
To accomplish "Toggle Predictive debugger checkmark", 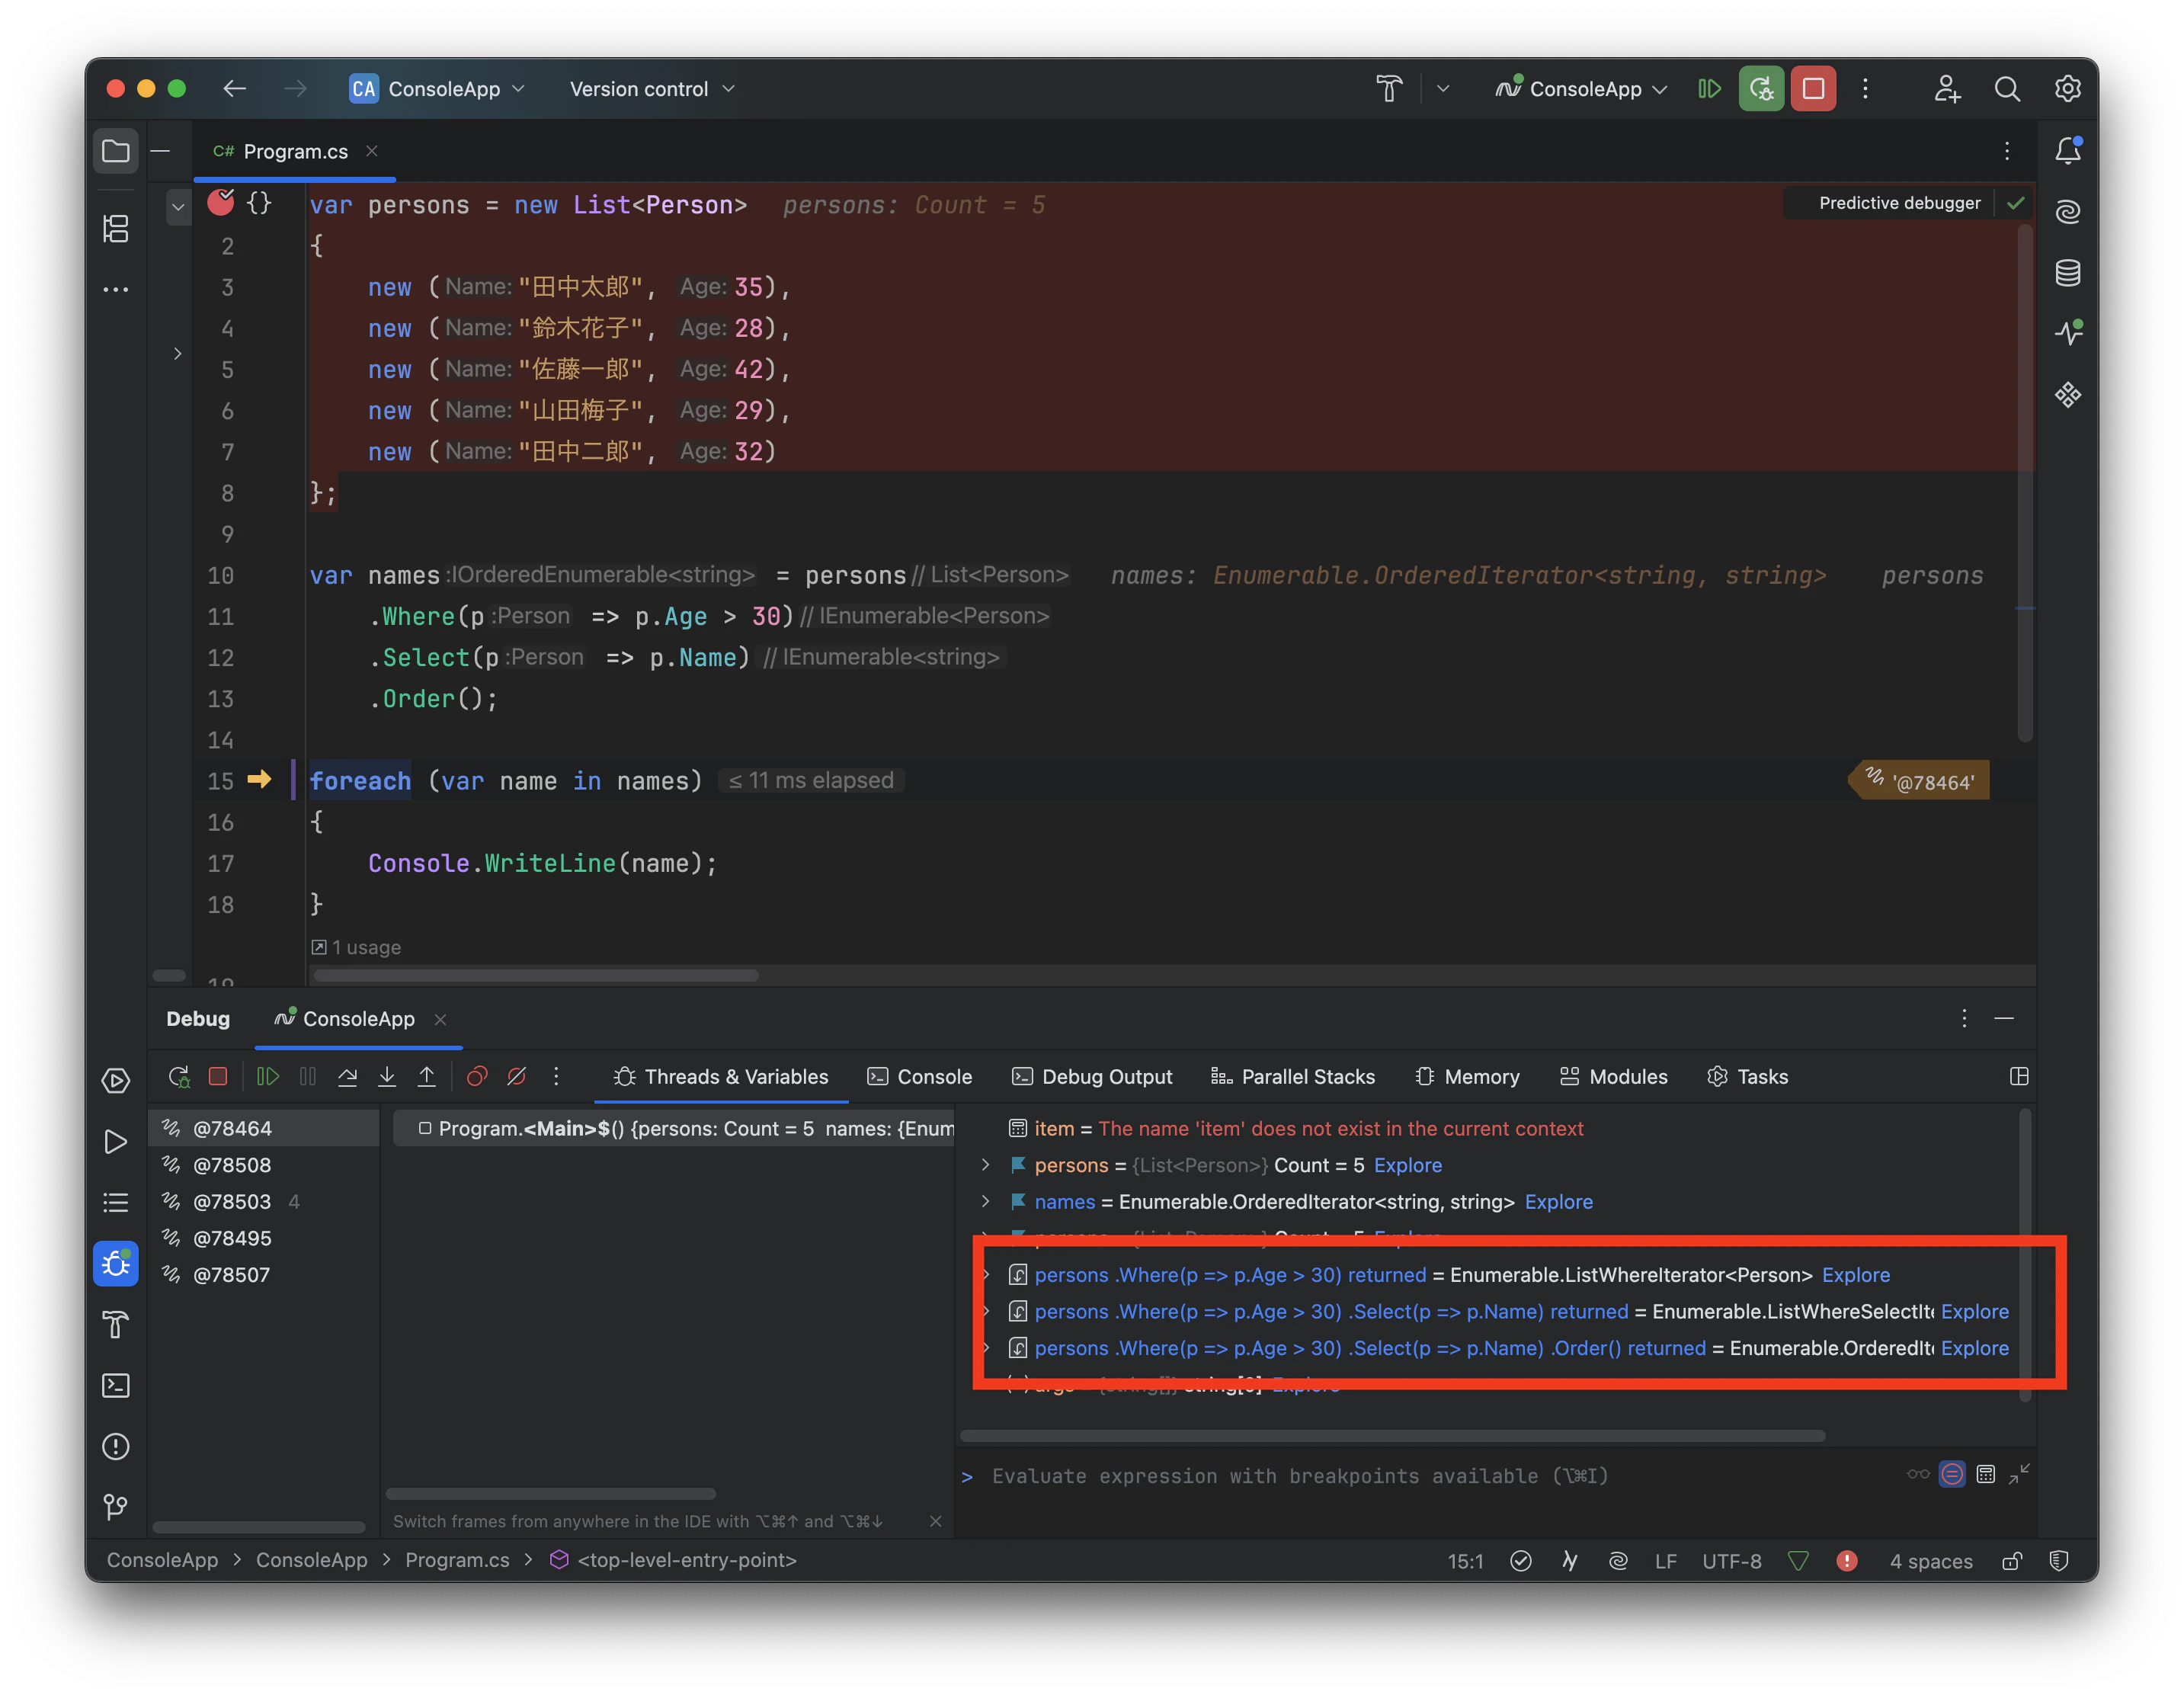I will (x=2015, y=203).
